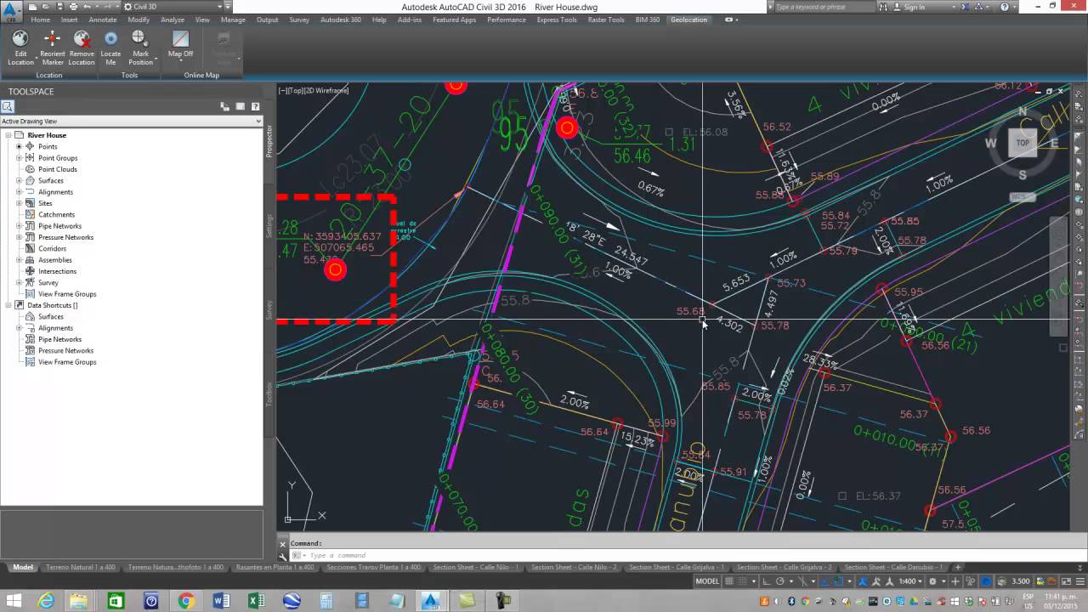
Task: Click the Map Off icon
Action: coord(180,39)
